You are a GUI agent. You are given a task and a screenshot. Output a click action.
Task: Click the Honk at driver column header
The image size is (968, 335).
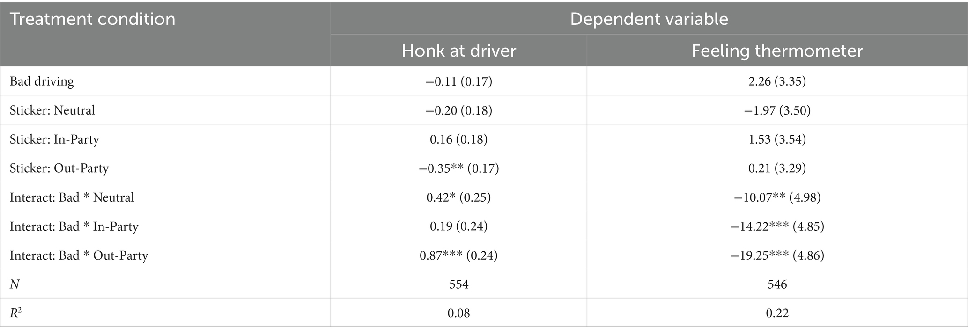click(458, 51)
